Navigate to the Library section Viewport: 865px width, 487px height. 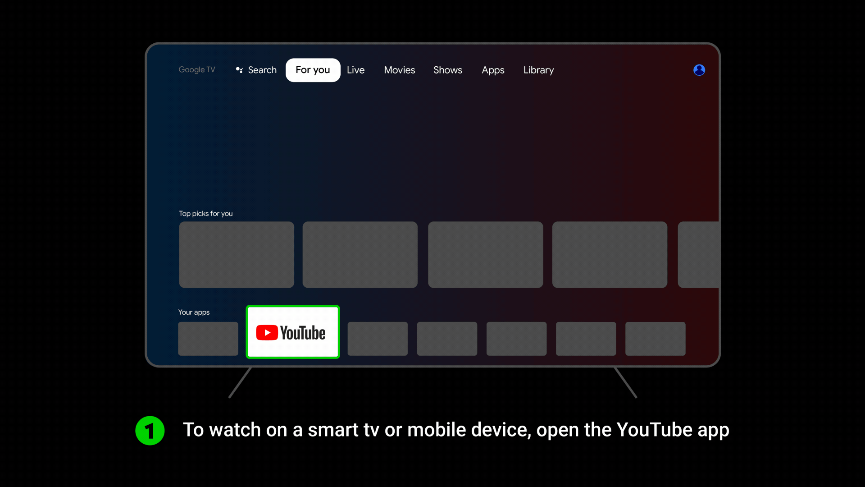tap(538, 70)
